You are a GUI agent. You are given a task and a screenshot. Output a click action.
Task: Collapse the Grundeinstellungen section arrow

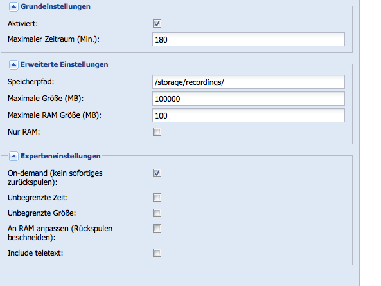[13, 7]
